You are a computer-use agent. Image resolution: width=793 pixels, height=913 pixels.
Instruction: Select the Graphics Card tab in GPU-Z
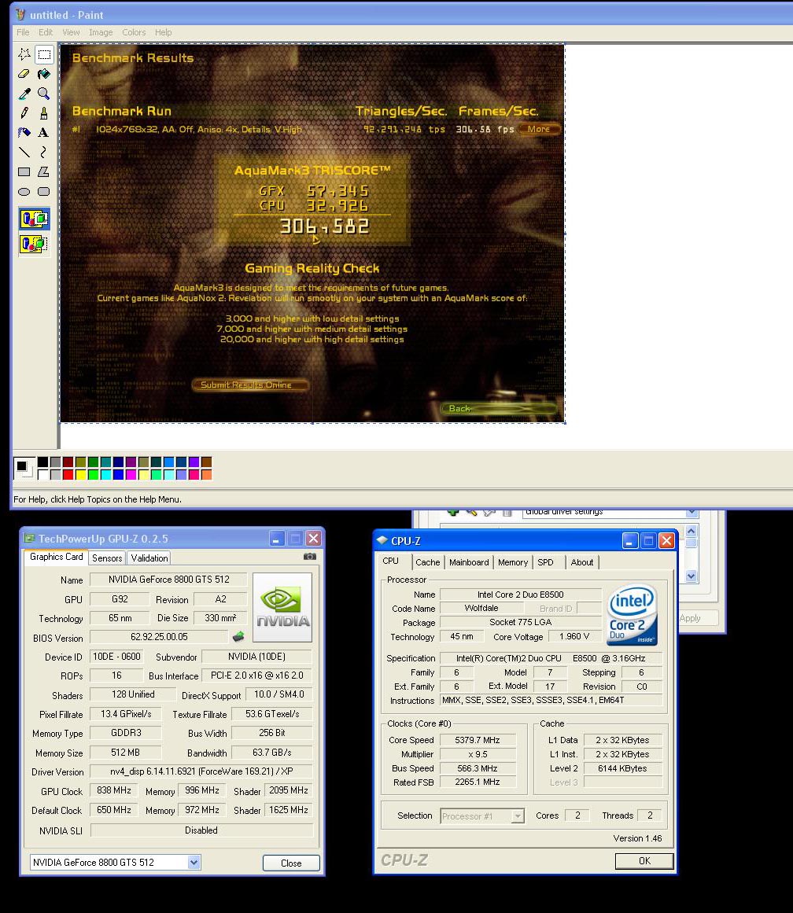(57, 557)
